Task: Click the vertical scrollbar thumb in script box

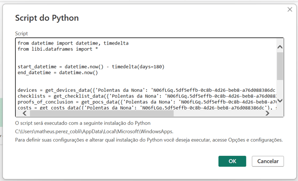Action: pyautogui.click(x=280, y=66)
